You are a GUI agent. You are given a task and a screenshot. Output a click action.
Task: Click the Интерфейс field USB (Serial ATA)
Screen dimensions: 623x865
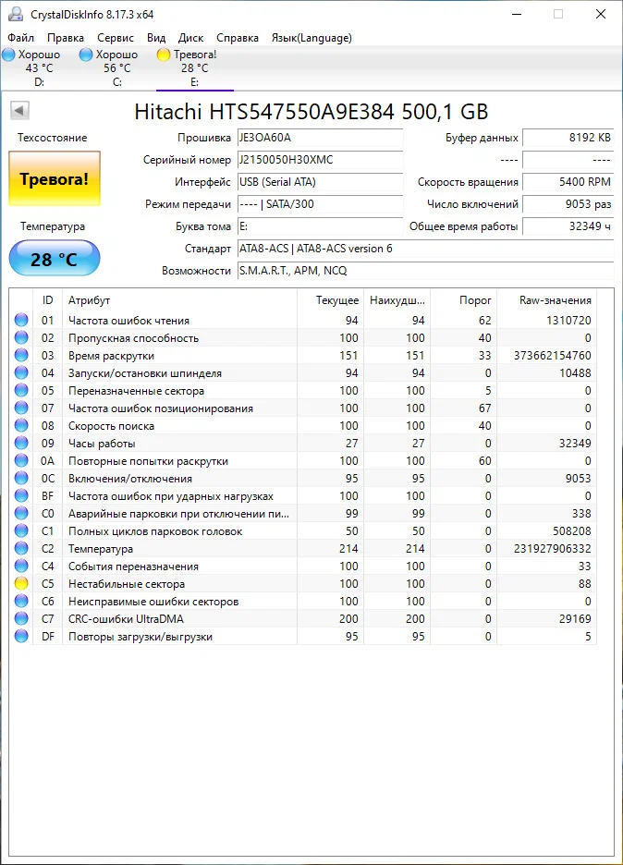pyautogui.click(x=320, y=182)
